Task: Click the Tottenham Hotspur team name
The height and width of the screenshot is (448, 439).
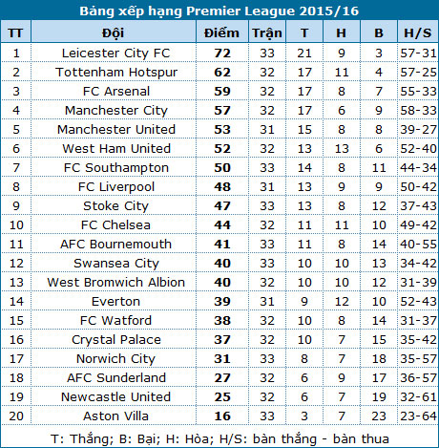Action: tap(116, 73)
